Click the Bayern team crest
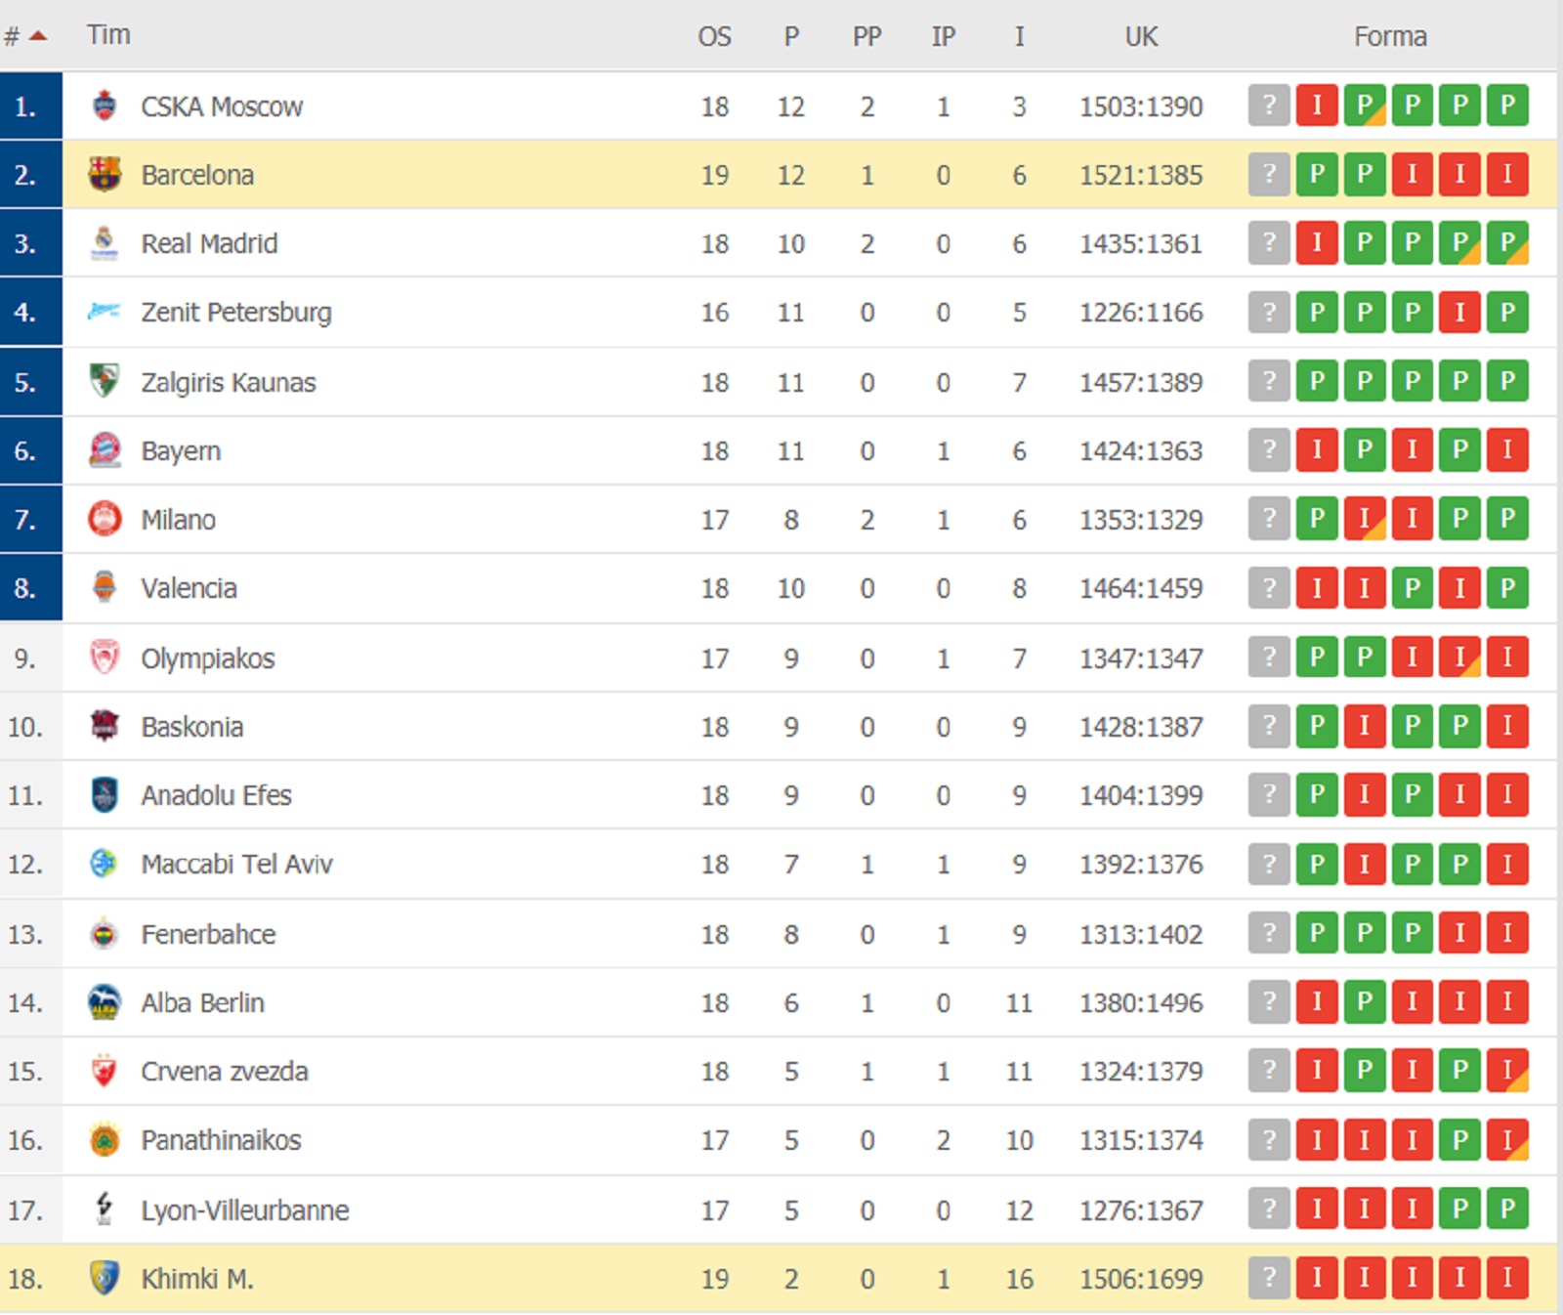The width and height of the screenshot is (1563, 1315). click(105, 450)
